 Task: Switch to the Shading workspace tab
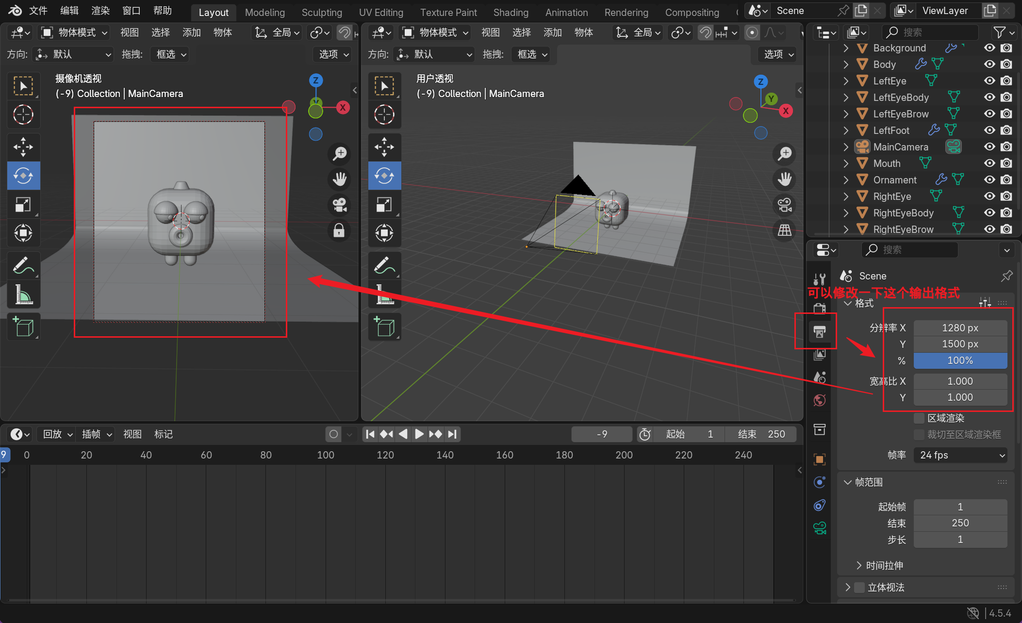coord(511,13)
